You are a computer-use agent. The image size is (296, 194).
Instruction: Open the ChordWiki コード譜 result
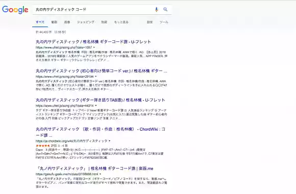[101, 132]
